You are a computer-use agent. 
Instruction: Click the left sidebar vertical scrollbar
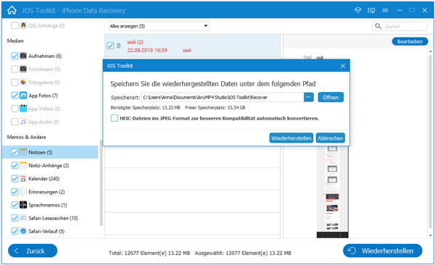click(x=101, y=183)
